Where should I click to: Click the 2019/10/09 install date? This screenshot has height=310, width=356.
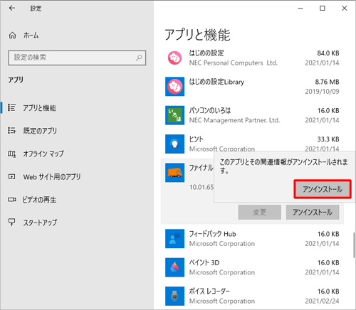click(x=322, y=92)
